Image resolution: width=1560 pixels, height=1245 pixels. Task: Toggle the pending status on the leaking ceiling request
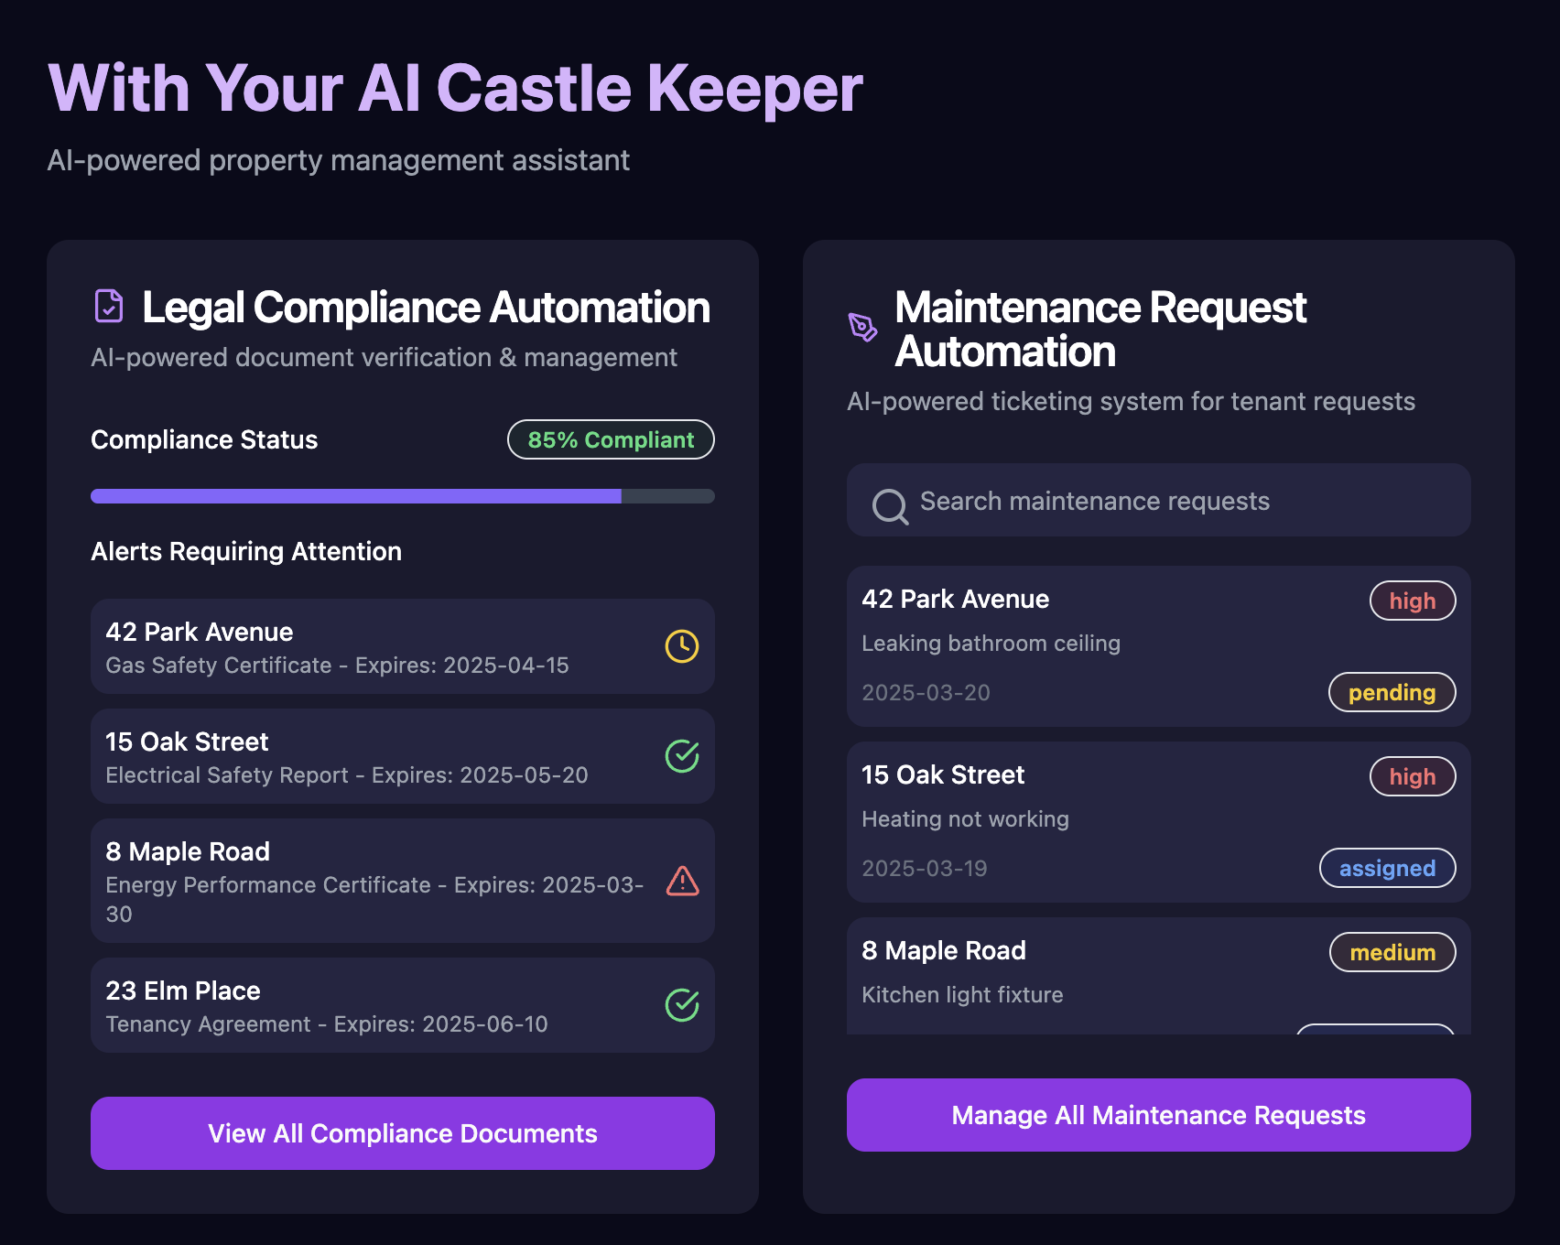pos(1392,692)
